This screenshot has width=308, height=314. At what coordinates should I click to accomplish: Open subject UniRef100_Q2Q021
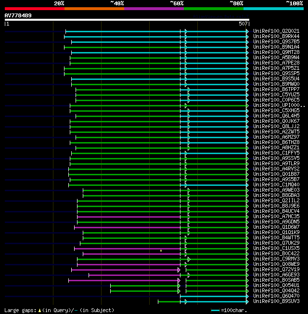[x=276, y=31]
